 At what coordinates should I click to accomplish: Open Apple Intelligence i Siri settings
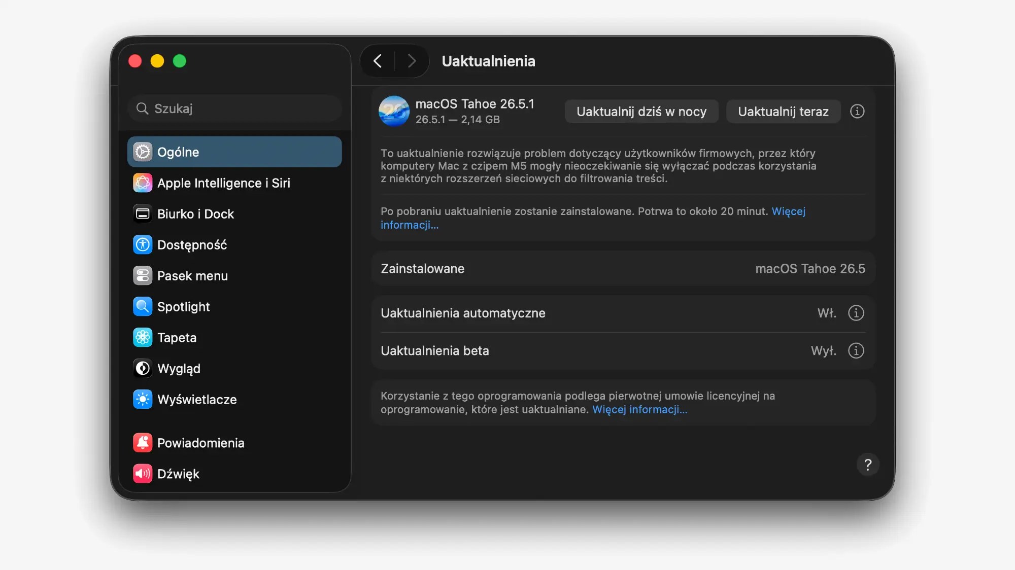coord(234,183)
